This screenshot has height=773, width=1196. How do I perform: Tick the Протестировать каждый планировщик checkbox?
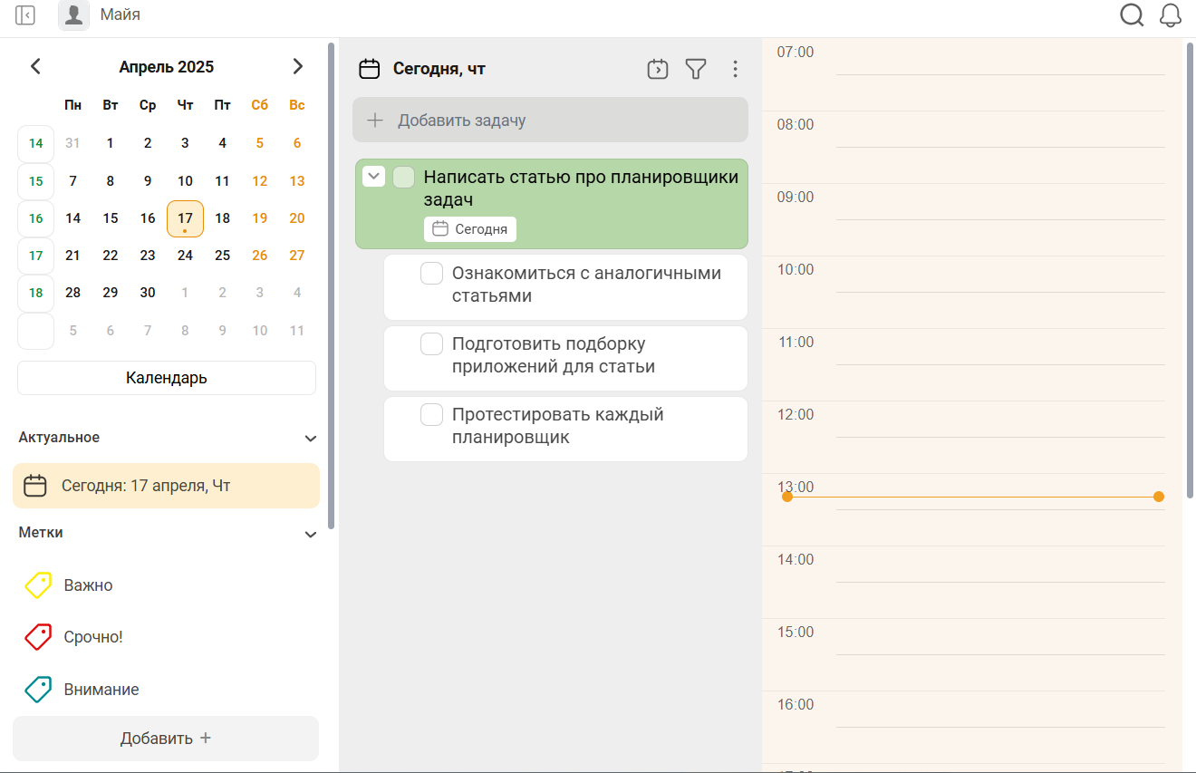click(432, 415)
